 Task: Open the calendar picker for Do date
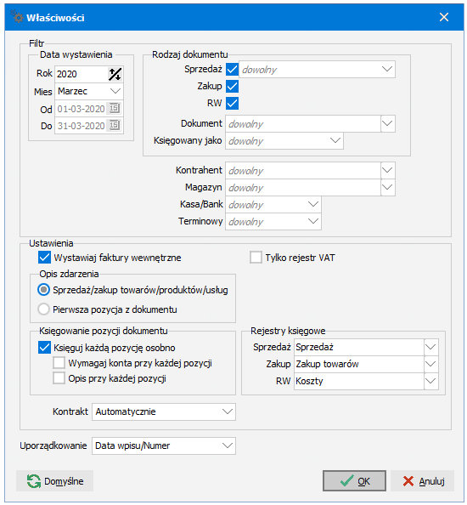pyautogui.click(x=114, y=125)
